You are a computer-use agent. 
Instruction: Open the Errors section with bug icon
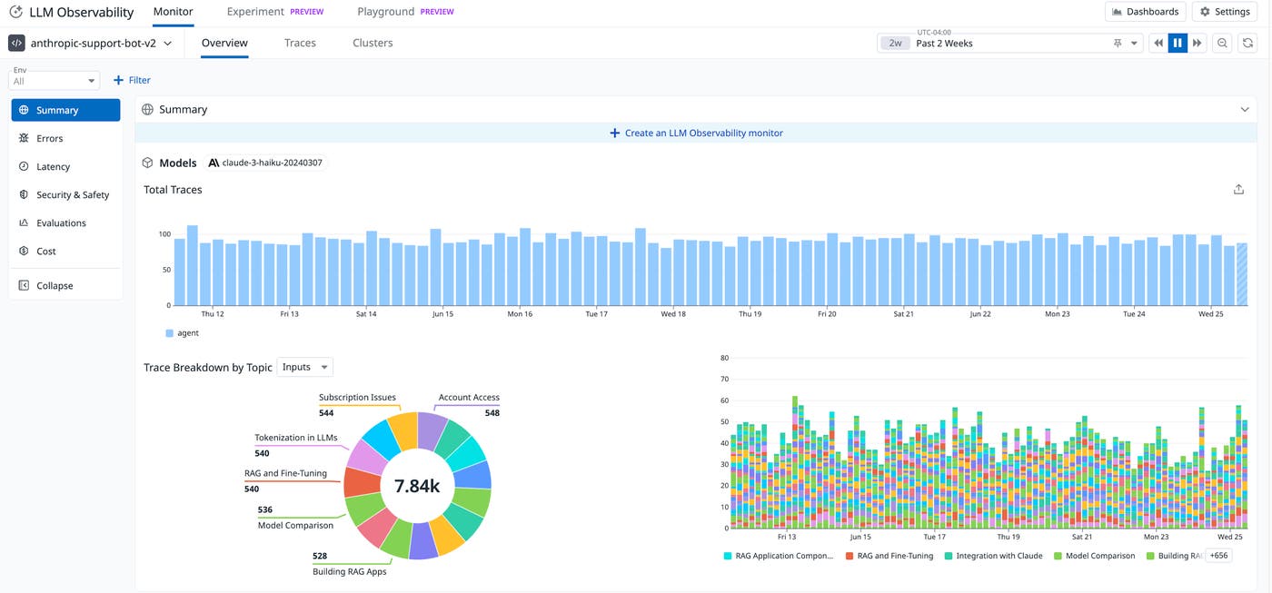pyautogui.click(x=65, y=138)
